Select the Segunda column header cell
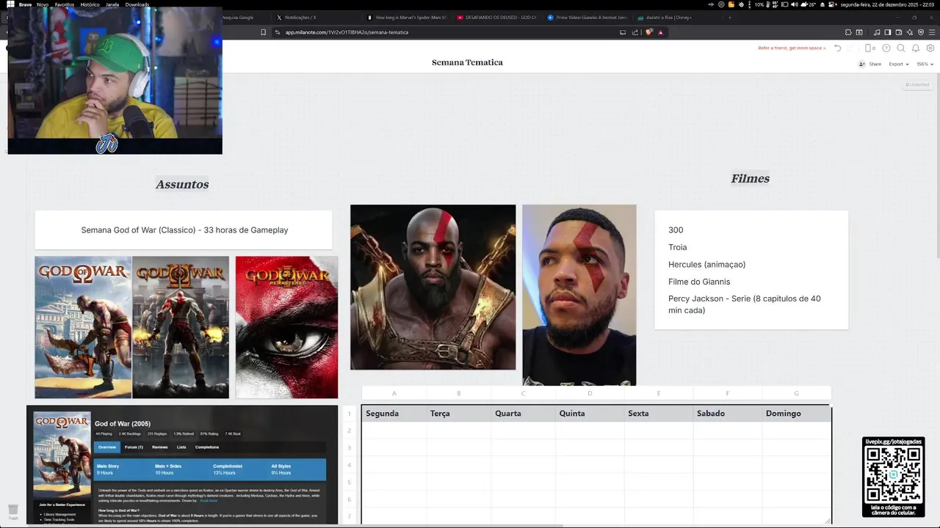 tap(394, 414)
